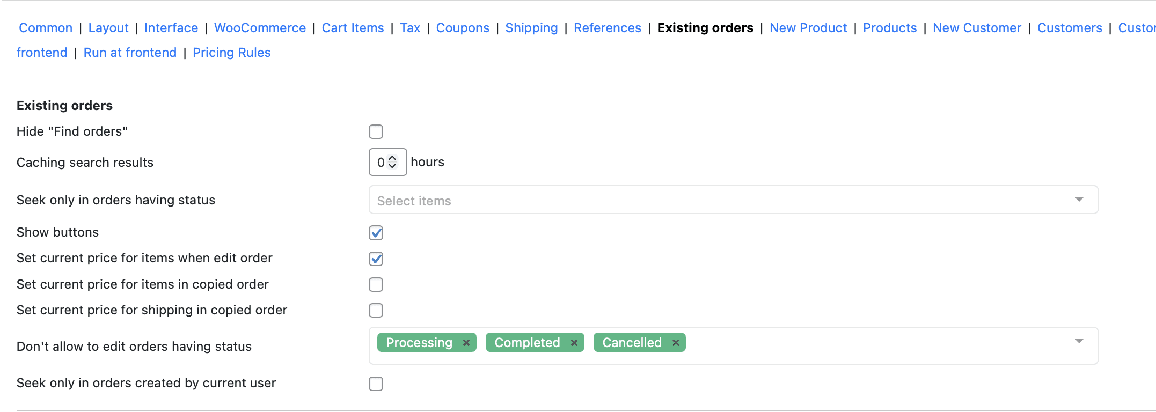The height and width of the screenshot is (412, 1156).
Task: Open the 'Seek only in orders having status' dropdown
Action: 1079,199
